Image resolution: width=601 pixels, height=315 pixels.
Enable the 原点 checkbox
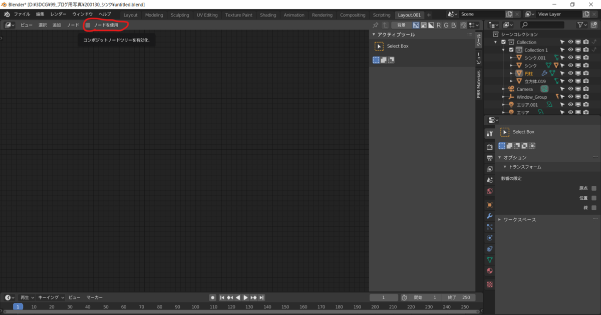tap(594, 188)
